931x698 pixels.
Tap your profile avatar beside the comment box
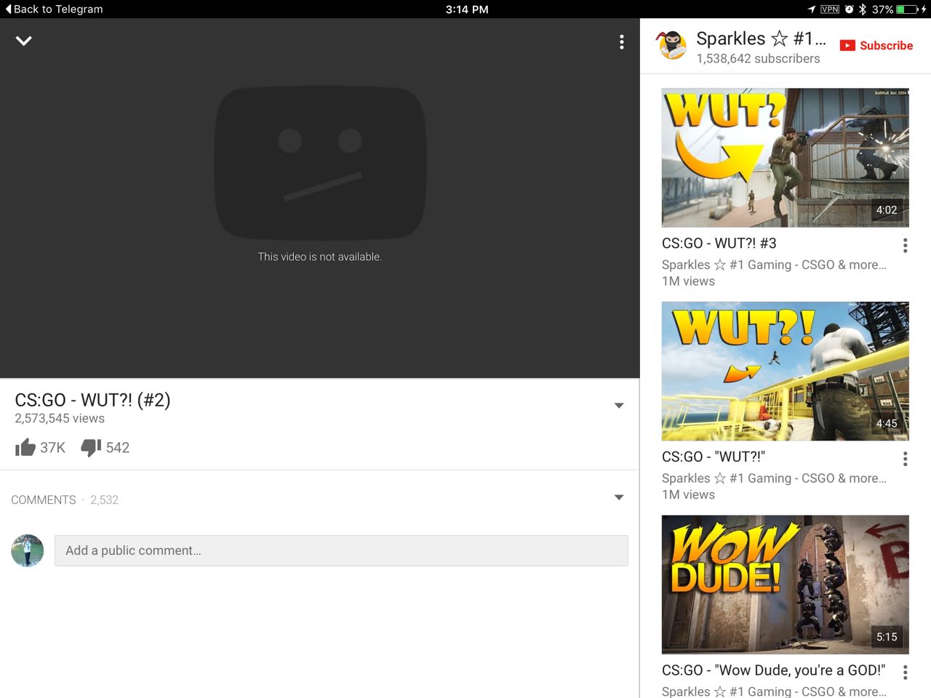[28, 550]
